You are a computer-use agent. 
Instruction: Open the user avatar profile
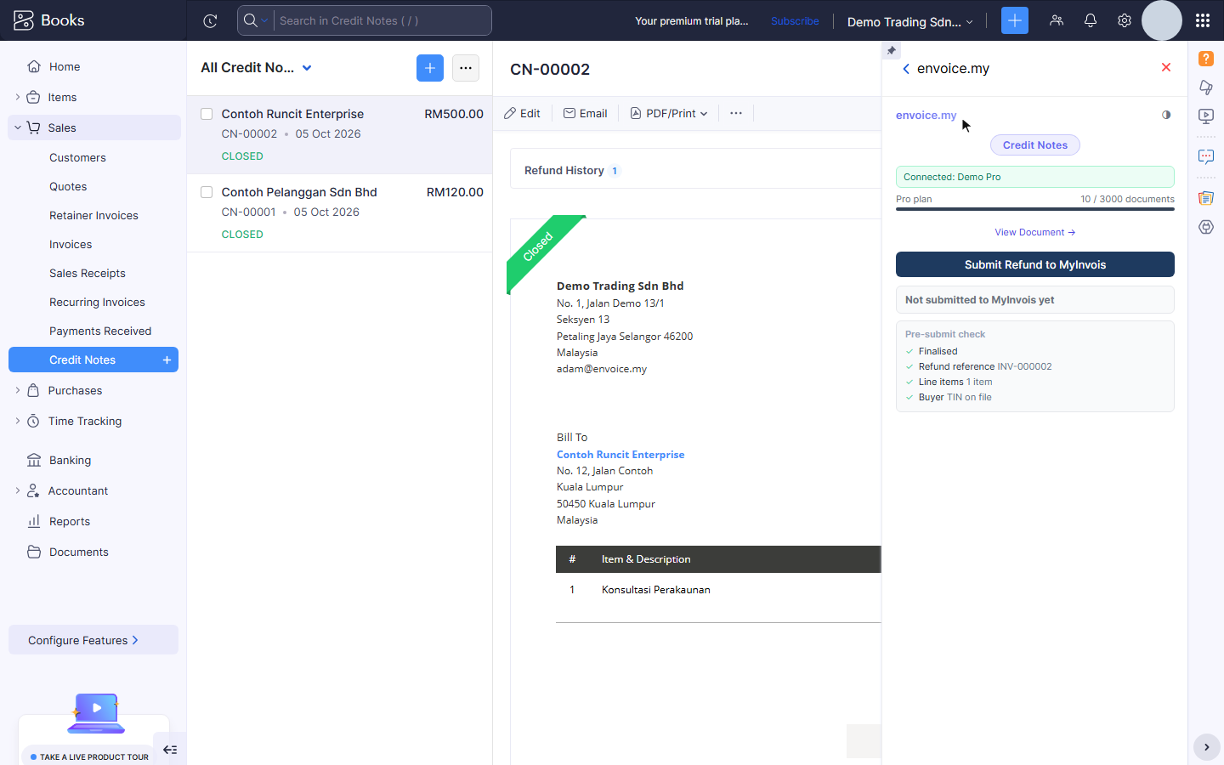pos(1161,20)
